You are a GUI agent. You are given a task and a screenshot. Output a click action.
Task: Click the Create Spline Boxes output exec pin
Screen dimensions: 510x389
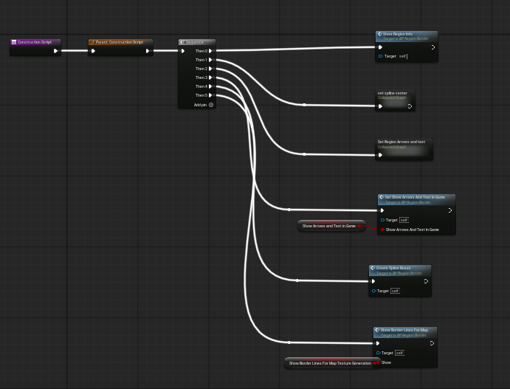pyautogui.click(x=426, y=281)
